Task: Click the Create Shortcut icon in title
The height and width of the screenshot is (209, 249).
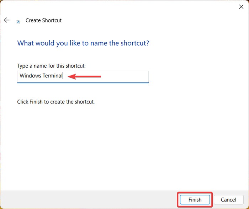Action: 18,22
